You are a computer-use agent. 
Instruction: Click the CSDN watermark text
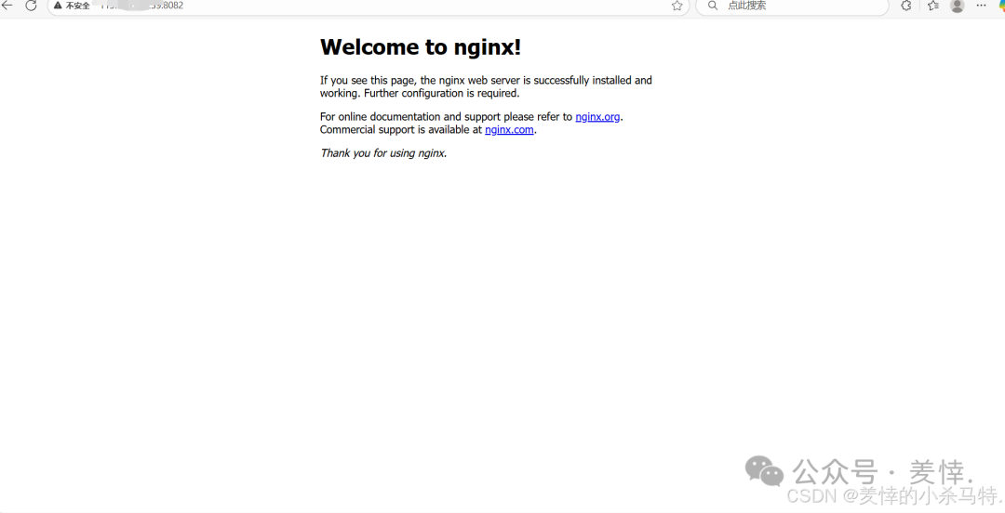click(812, 495)
